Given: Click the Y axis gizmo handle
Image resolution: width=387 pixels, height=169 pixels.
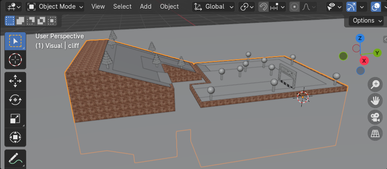Looking at the screenshot, I should (377, 53).
